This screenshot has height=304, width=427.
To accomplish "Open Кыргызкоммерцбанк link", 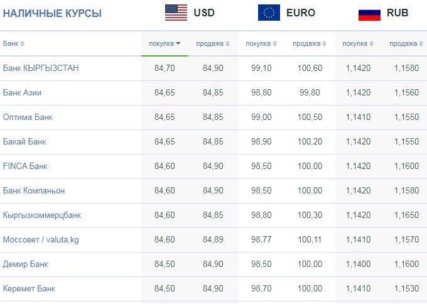I will point(42,215).
